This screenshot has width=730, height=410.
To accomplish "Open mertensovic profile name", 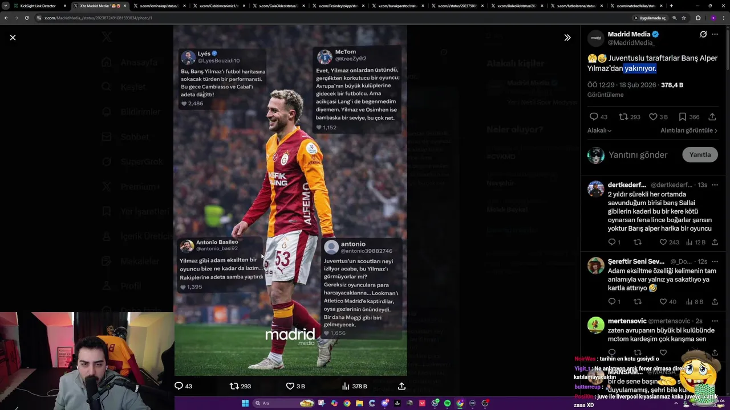I will point(627,321).
